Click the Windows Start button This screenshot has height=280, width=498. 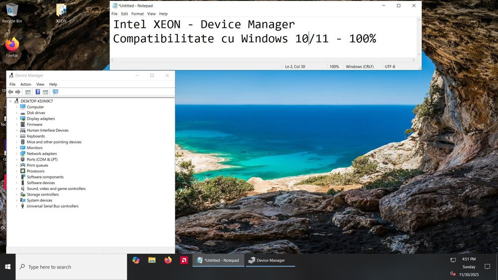7,267
